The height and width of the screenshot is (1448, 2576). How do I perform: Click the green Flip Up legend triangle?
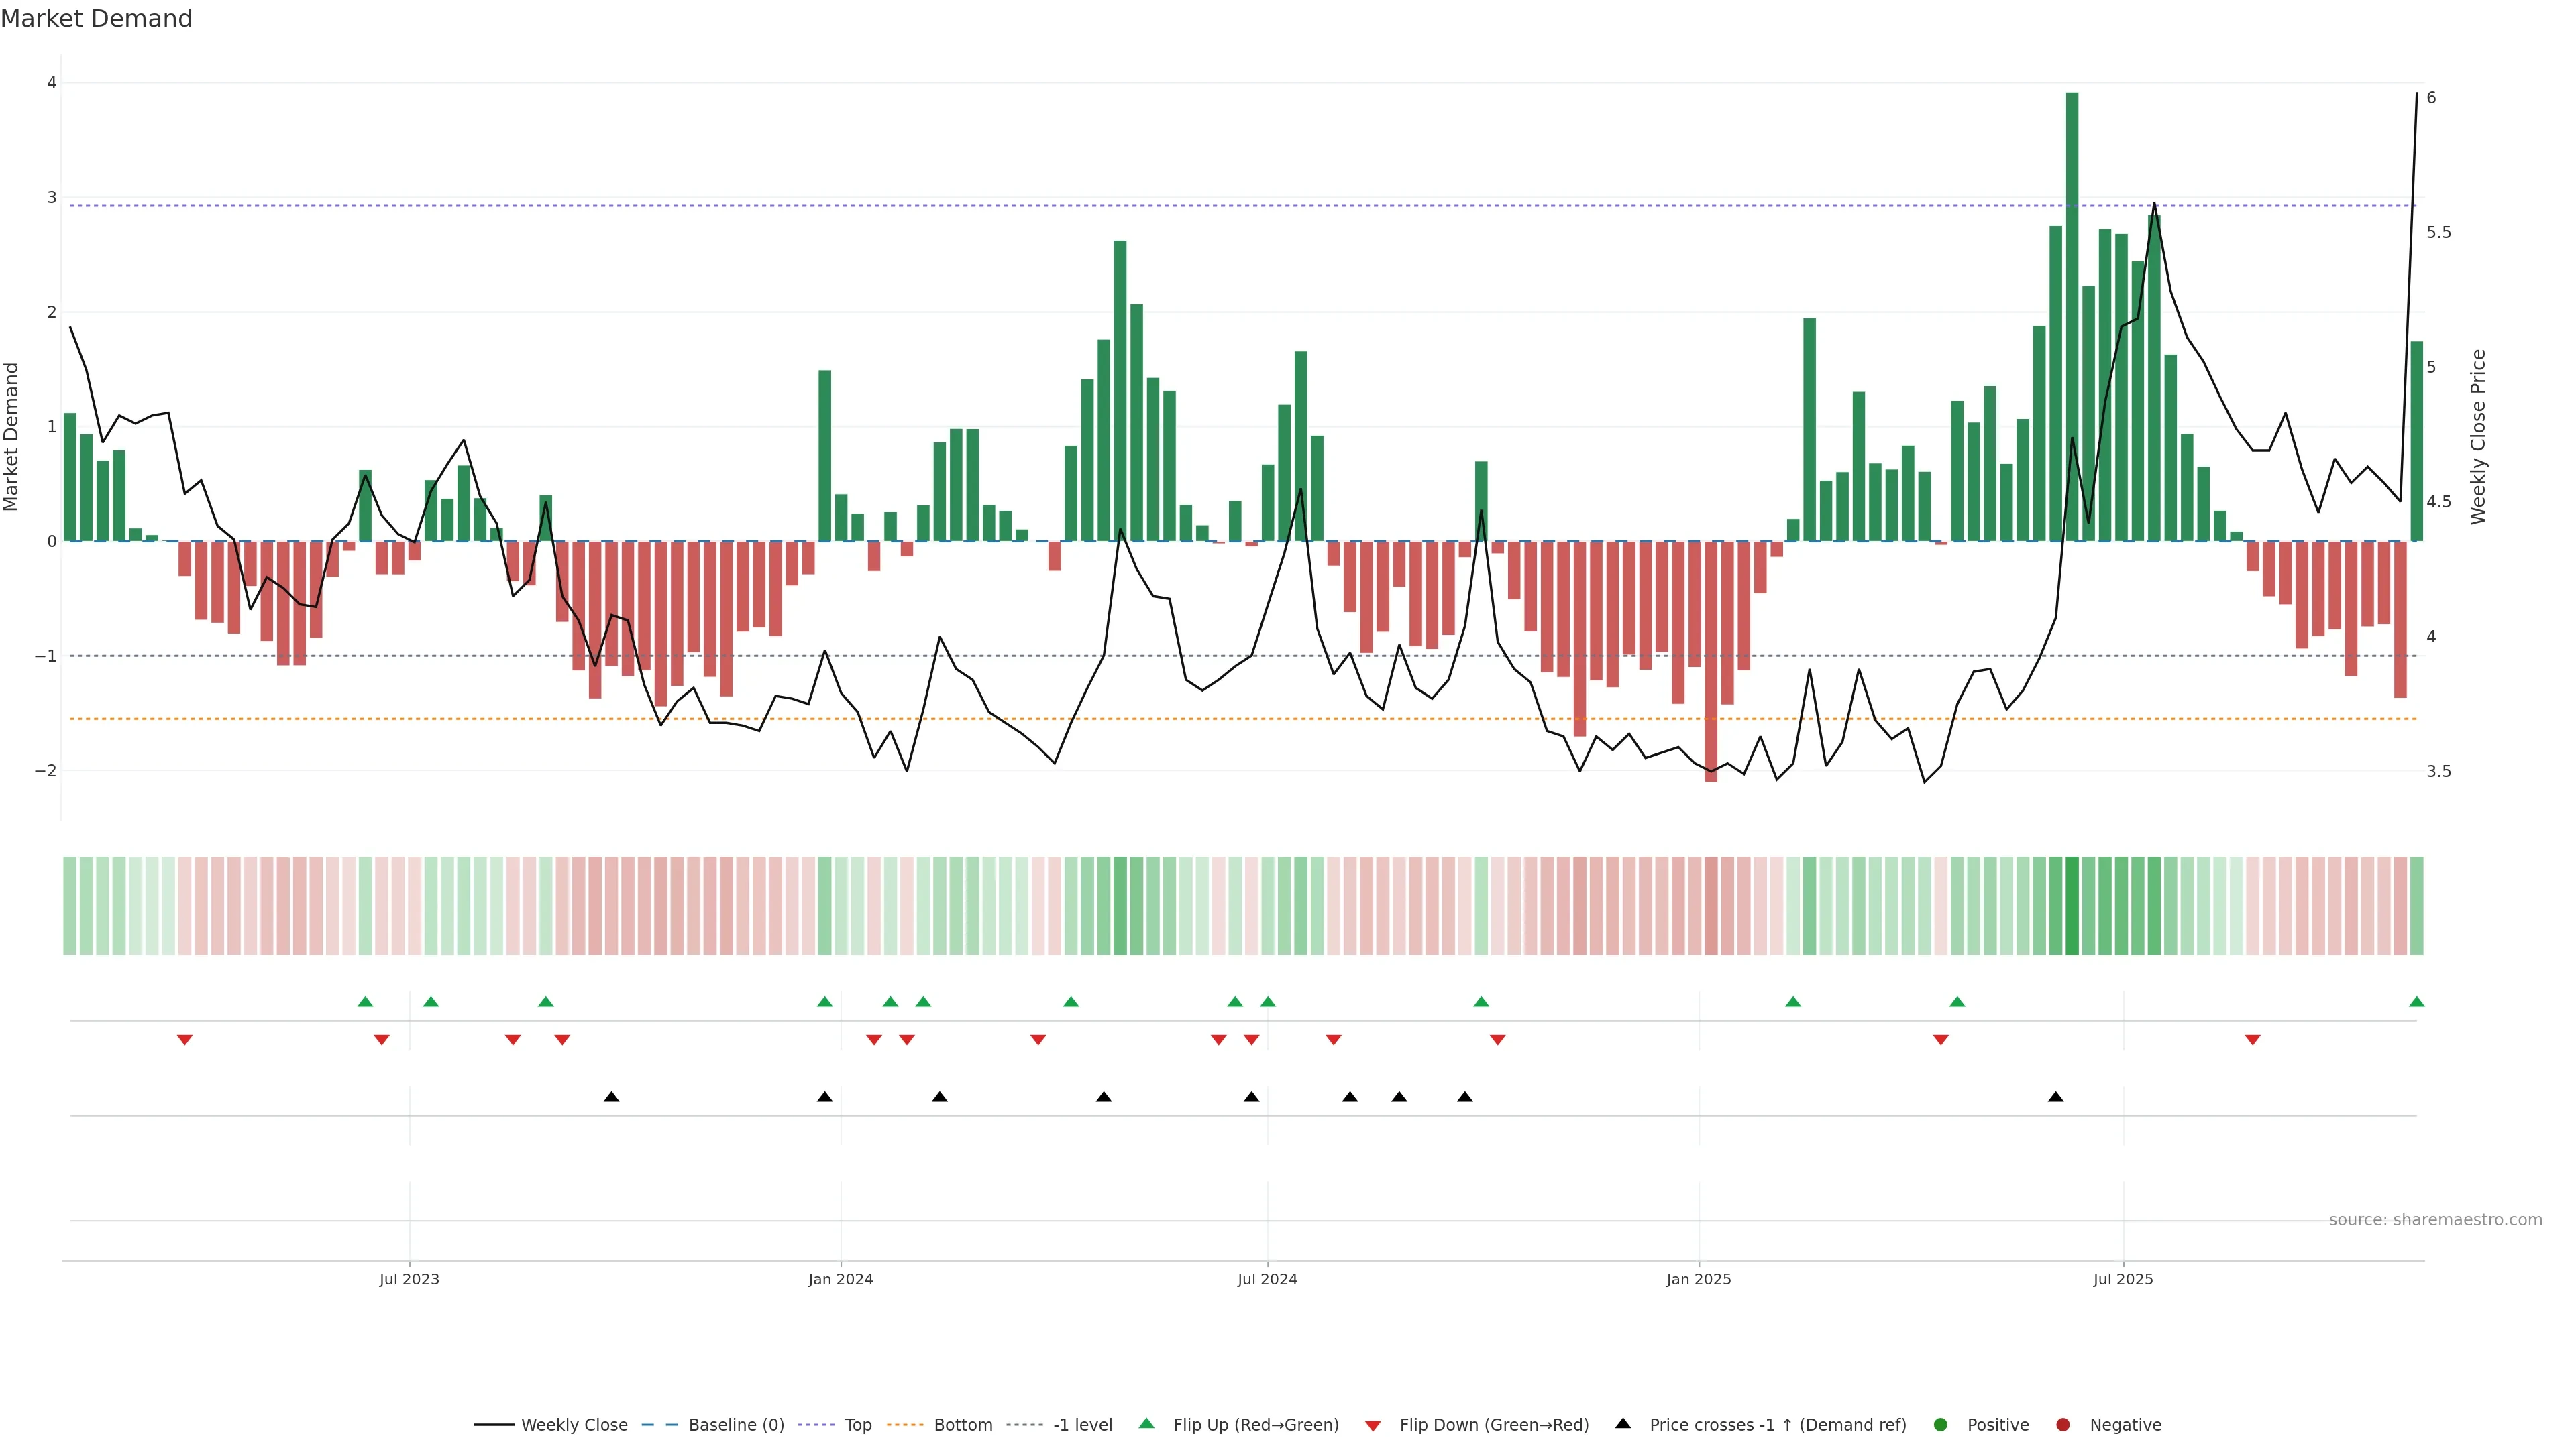[x=1147, y=1424]
